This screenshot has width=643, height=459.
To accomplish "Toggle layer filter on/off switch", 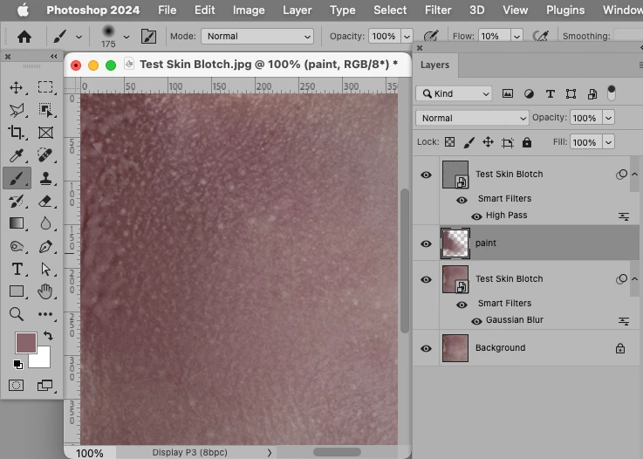I will [612, 93].
